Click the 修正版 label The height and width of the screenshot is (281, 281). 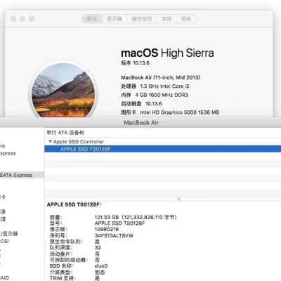pos(58,230)
